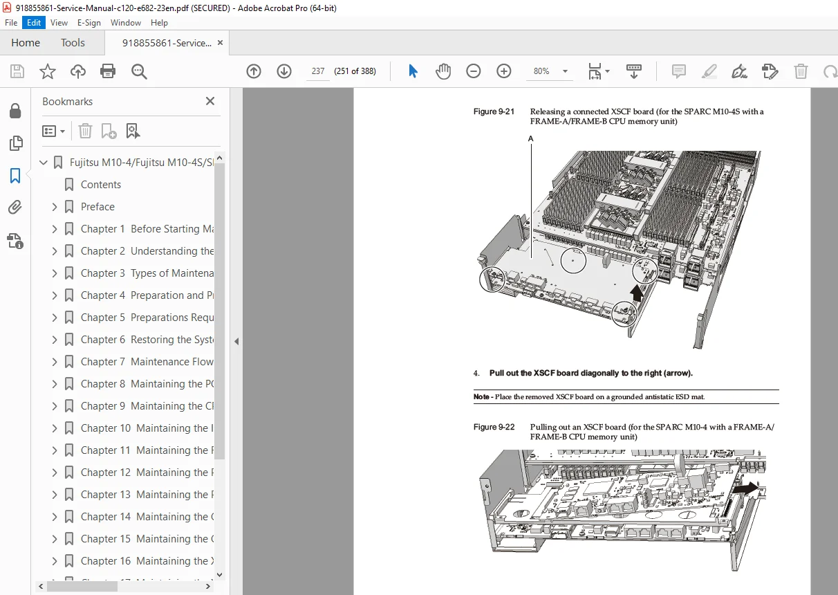
Task: Click the Save file icon
Action: pyautogui.click(x=17, y=71)
